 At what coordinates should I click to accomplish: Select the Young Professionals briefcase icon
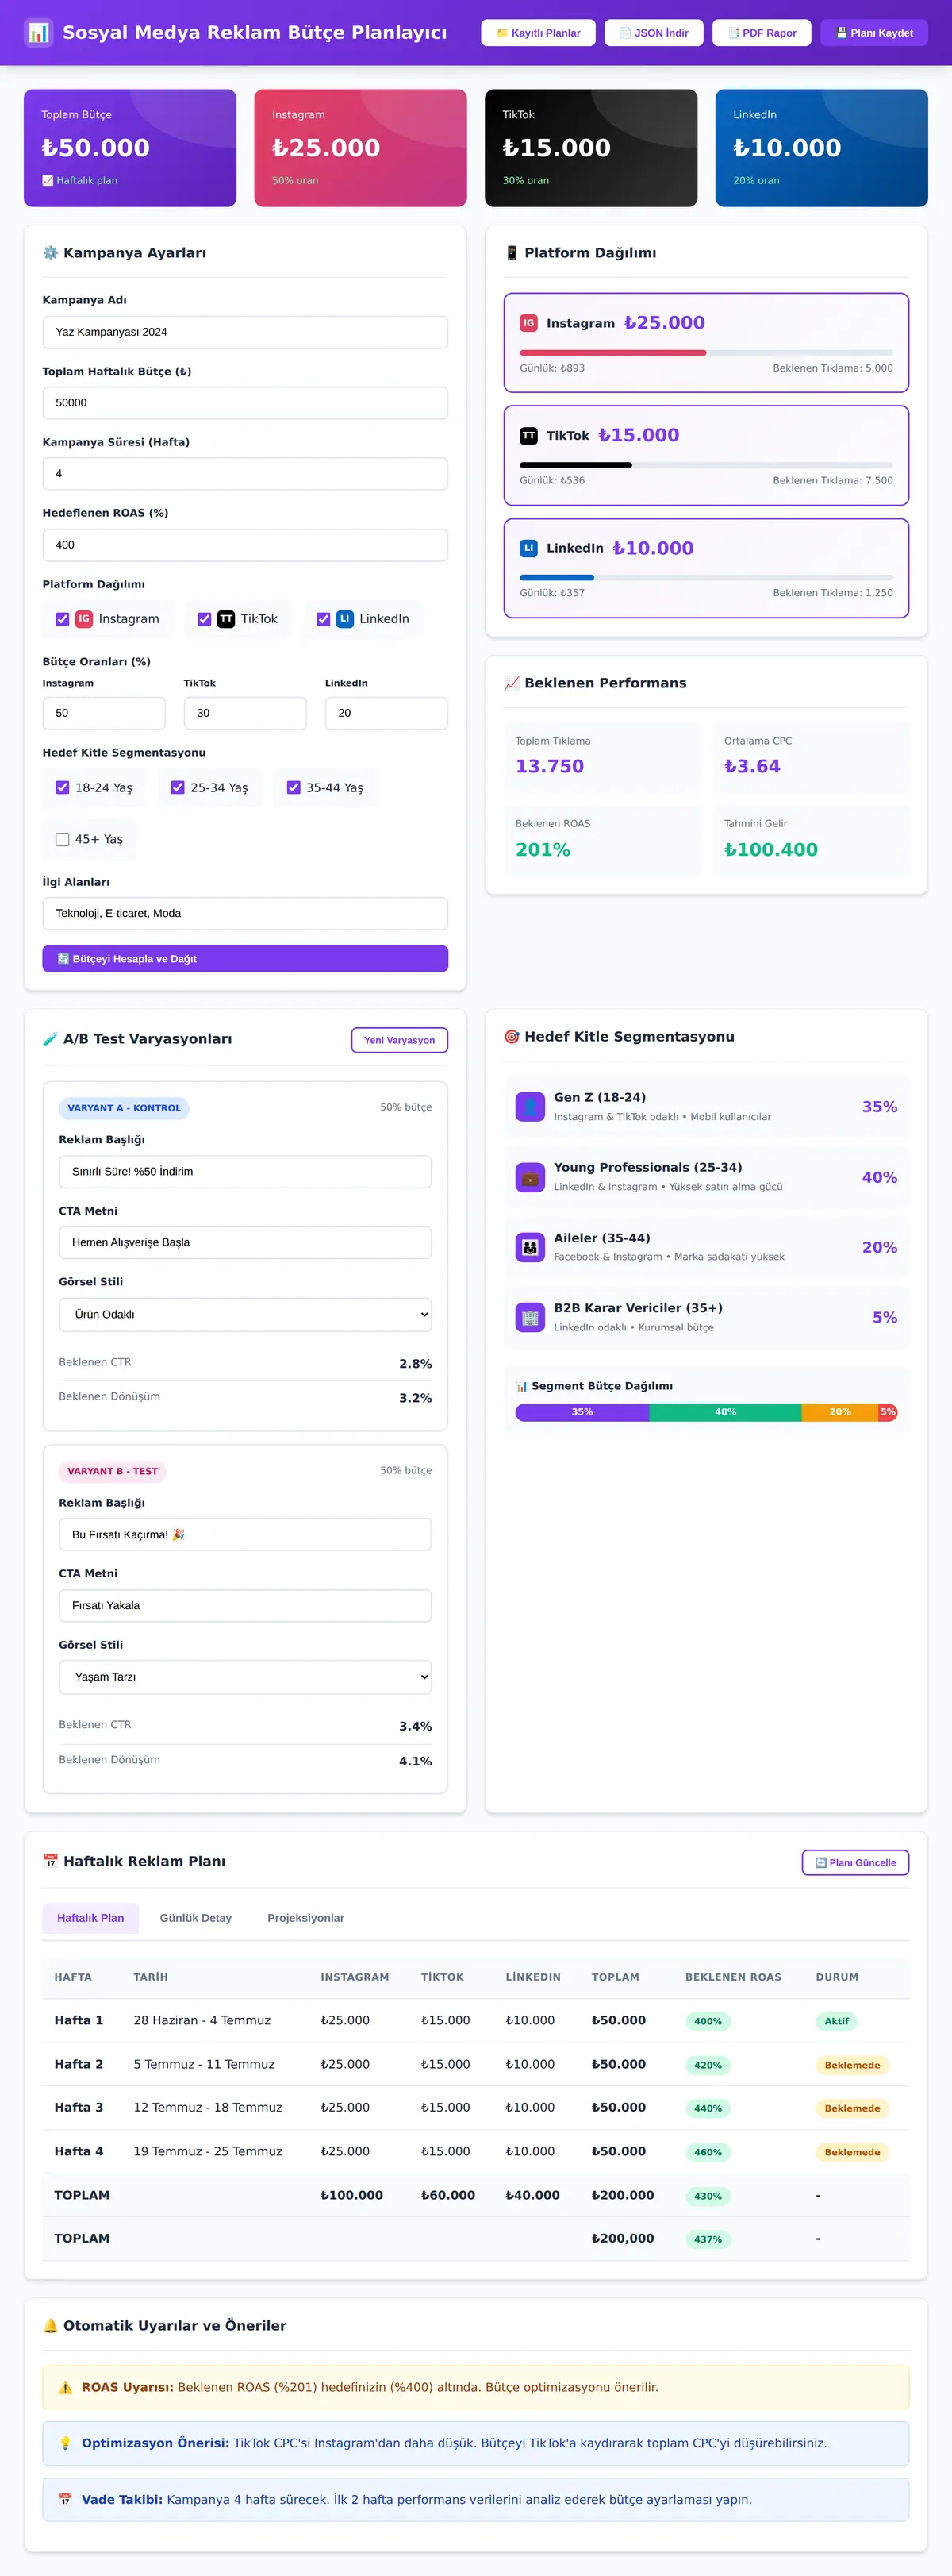(x=531, y=1177)
